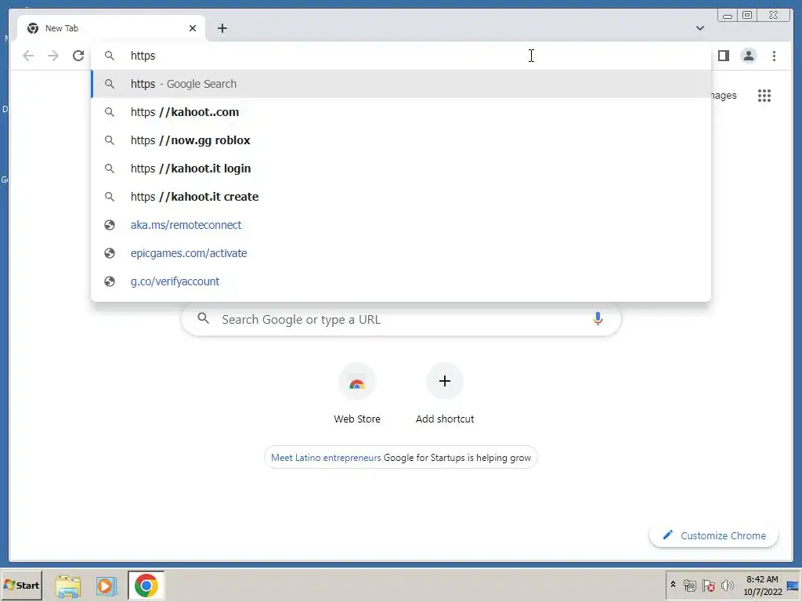Click the Chrome taskbar icon
Image resolution: width=802 pixels, height=602 pixels.
(x=146, y=586)
